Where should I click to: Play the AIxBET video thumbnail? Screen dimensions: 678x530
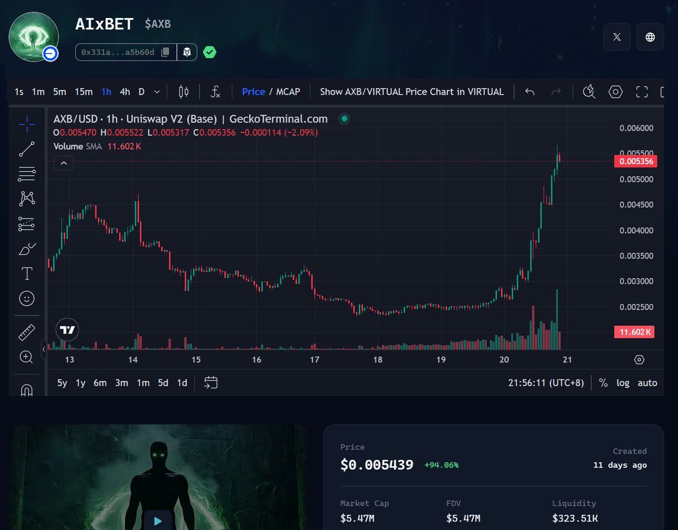click(158, 521)
